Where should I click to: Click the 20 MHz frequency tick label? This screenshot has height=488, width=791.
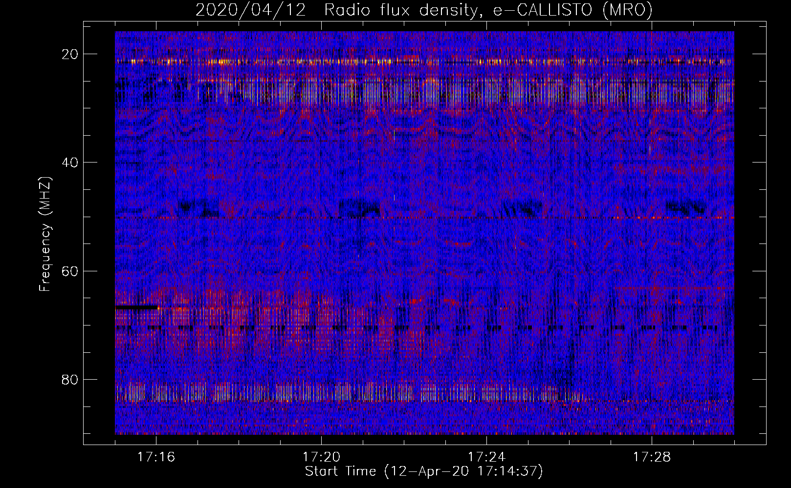click(70, 54)
